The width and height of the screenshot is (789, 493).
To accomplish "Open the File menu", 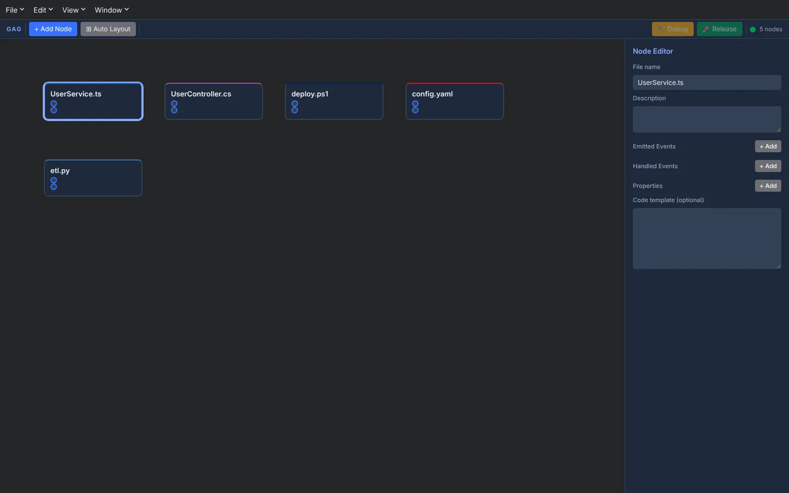I will tap(15, 10).
